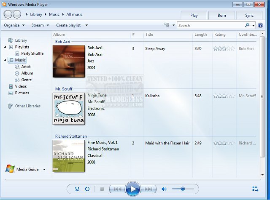Switch to the Burn tab

[221, 16]
